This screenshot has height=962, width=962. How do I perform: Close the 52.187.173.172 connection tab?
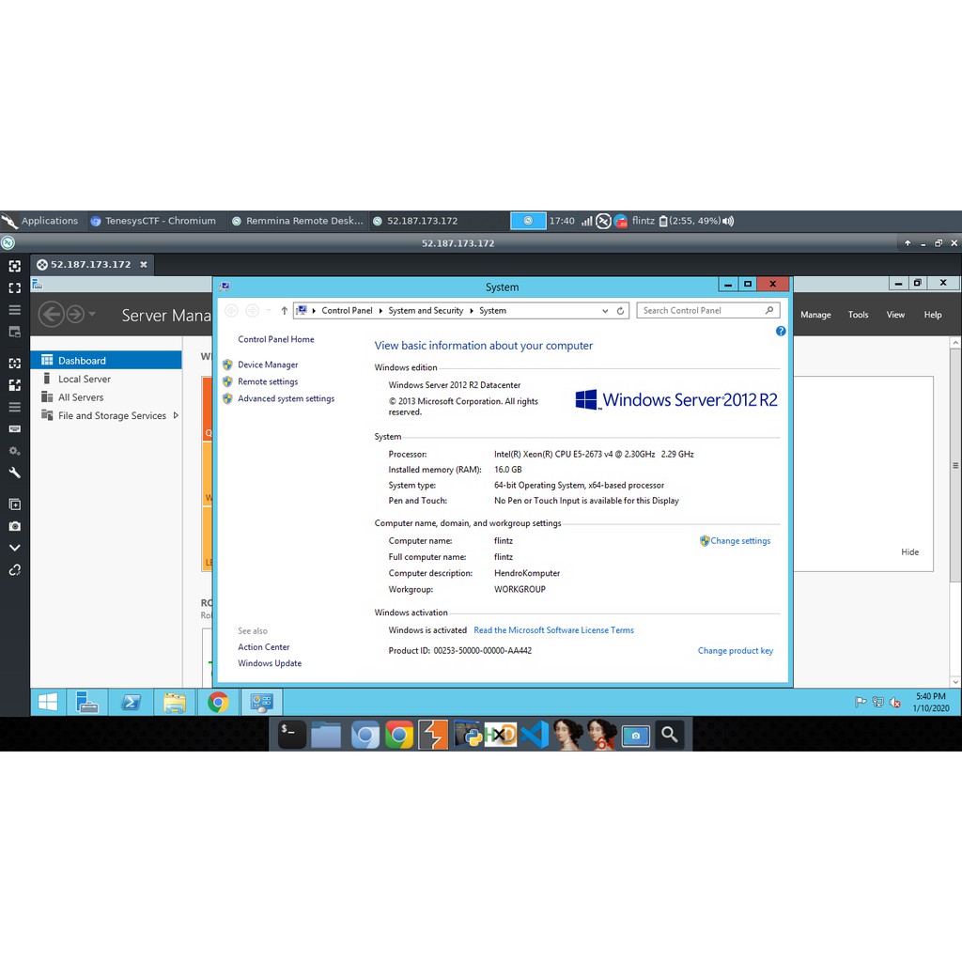coord(144,264)
